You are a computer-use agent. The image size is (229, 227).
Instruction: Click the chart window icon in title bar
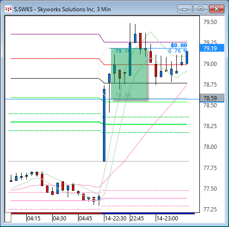click(8, 9)
